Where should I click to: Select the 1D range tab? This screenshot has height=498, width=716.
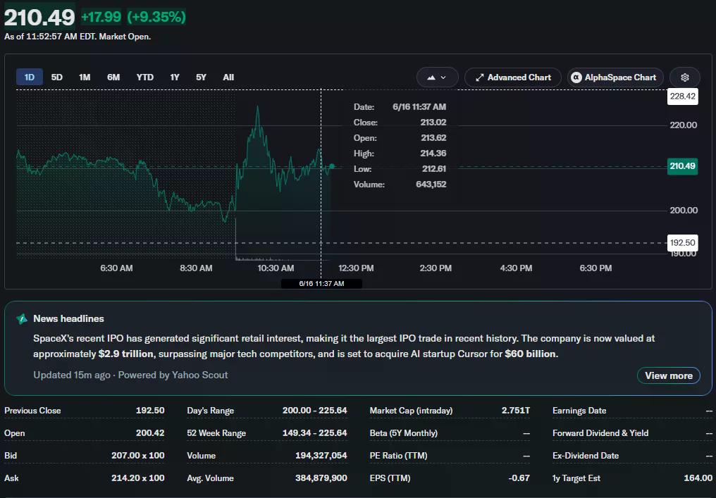tap(29, 77)
